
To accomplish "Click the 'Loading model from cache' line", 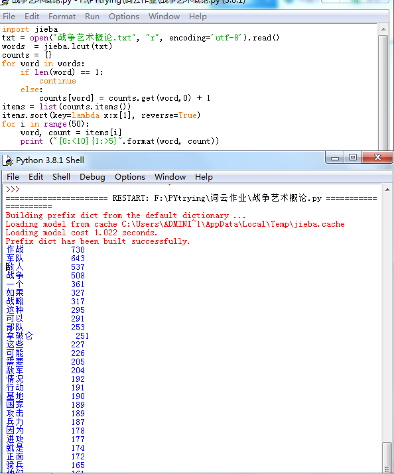I will [175, 224].
